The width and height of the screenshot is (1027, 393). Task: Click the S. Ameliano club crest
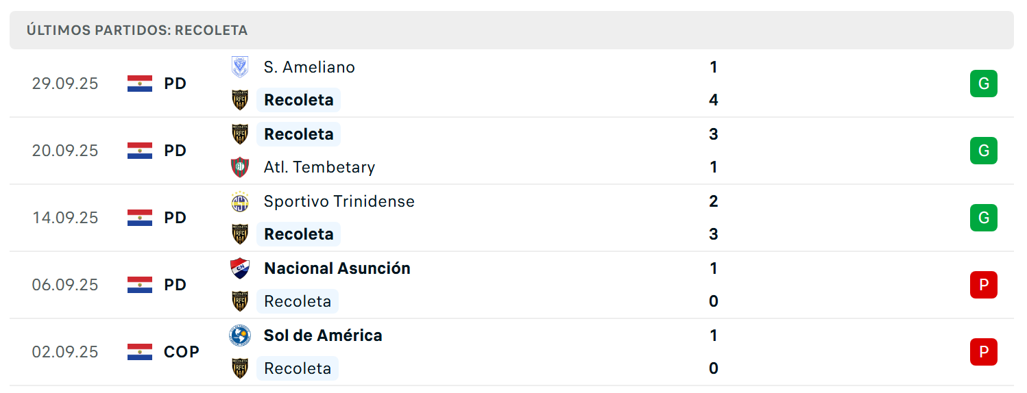pyautogui.click(x=240, y=67)
